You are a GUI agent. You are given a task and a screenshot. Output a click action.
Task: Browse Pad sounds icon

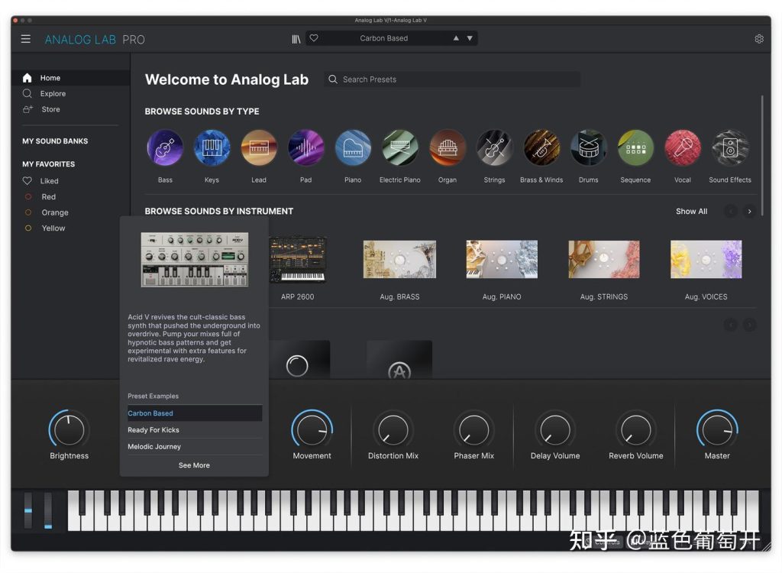(305, 147)
